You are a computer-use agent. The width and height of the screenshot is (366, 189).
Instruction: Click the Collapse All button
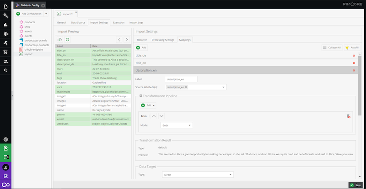pyautogui.click(x=332, y=47)
